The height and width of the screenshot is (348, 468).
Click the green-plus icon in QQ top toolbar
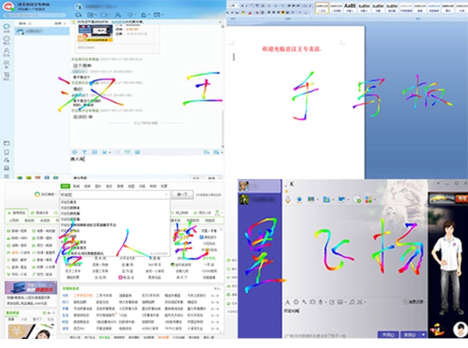pyautogui.click(x=358, y=199)
